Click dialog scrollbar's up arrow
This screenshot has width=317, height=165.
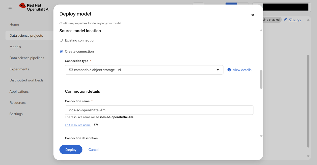point(261,30)
